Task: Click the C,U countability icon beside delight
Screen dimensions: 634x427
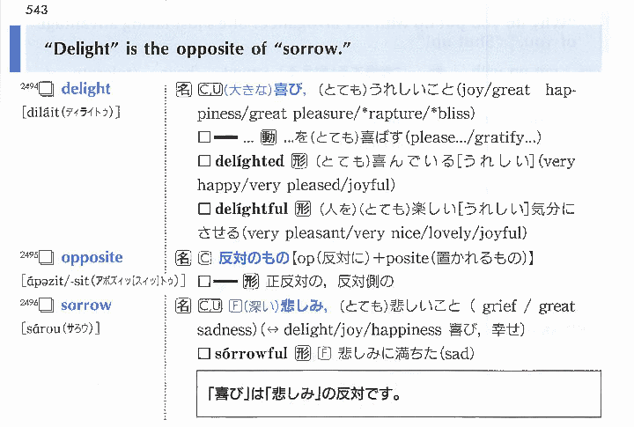Action: (209, 89)
